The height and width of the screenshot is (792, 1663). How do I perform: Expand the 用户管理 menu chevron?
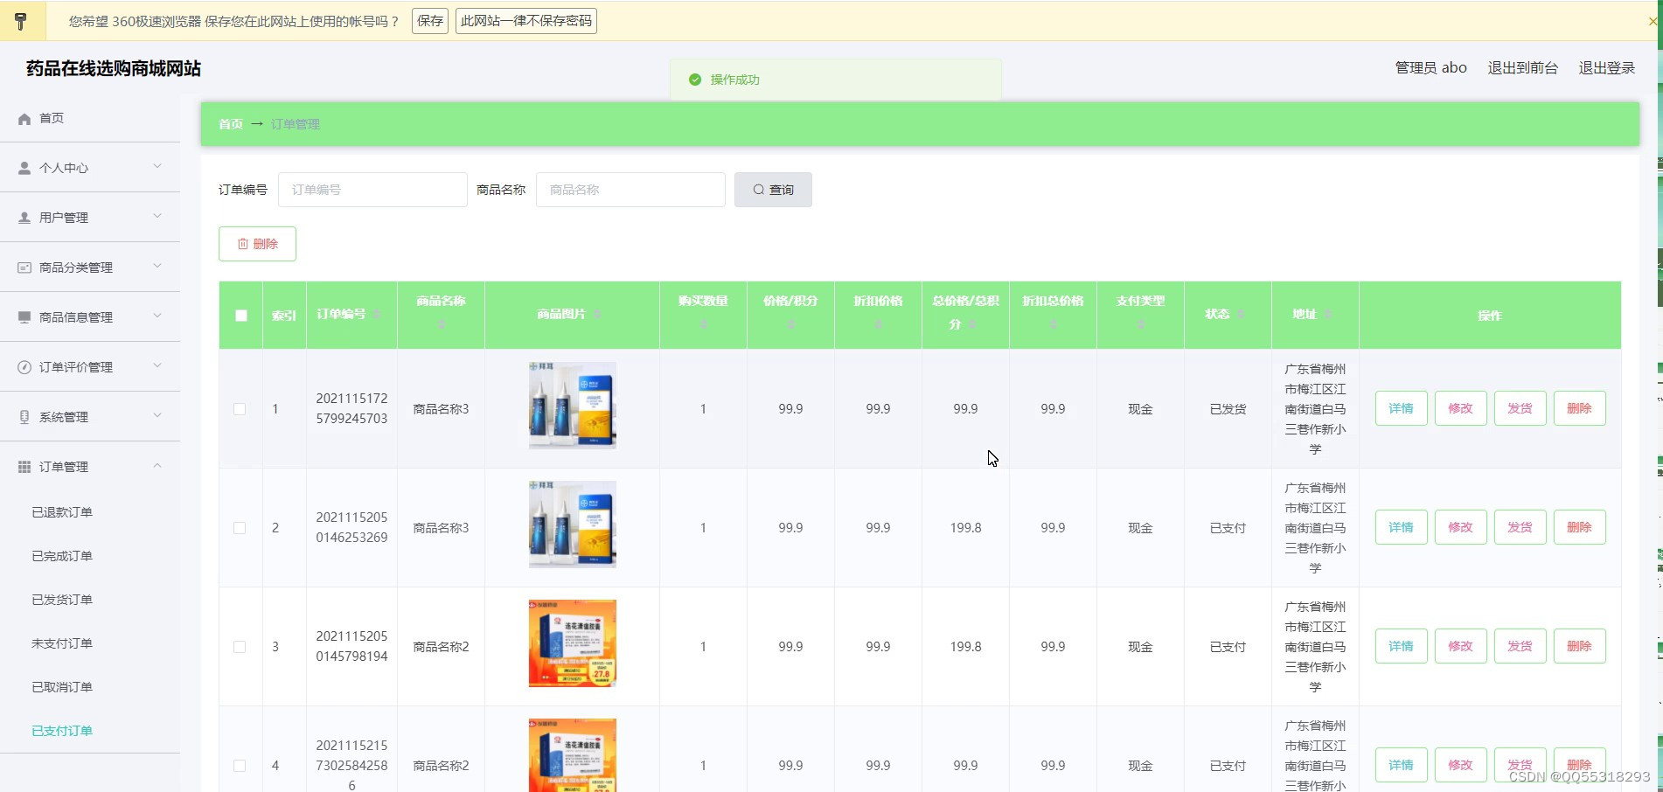pyautogui.click(x=157, y=216)
